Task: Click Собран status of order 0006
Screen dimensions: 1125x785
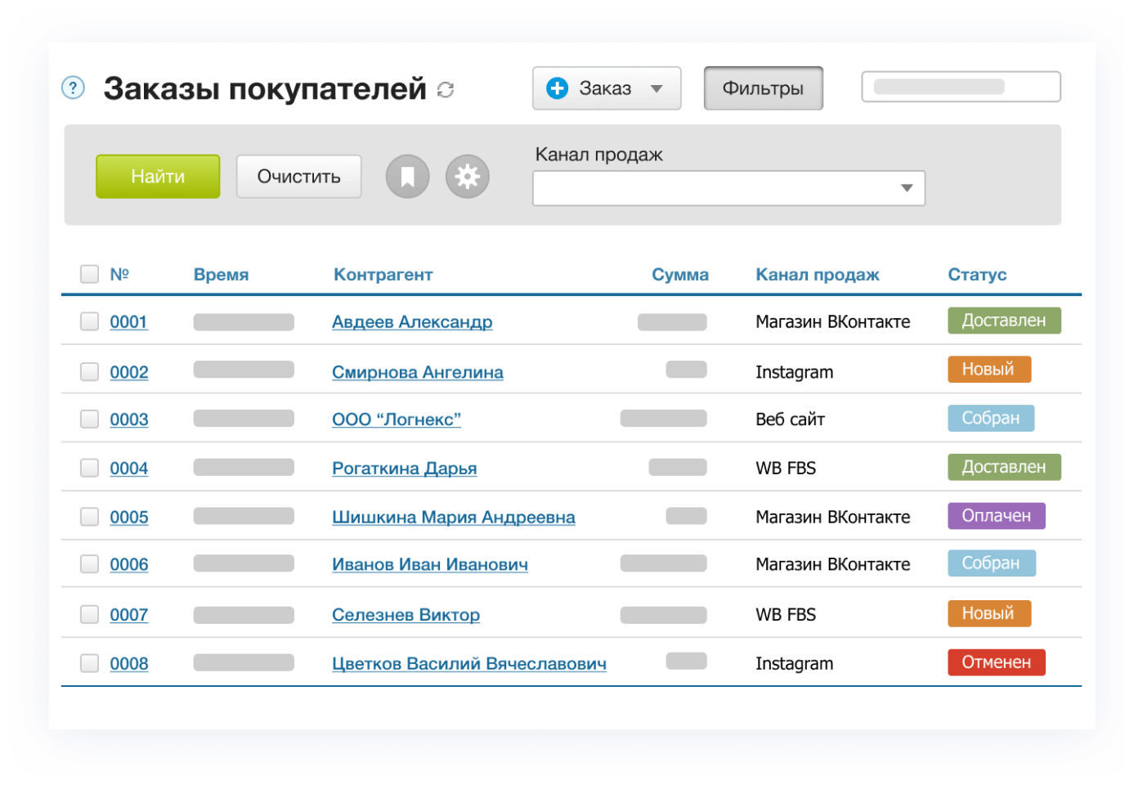Action: click(992, 563)
